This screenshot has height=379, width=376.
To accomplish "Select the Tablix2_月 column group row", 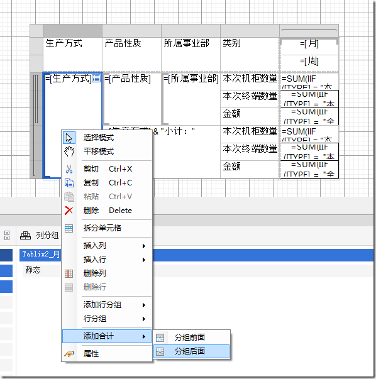I will (196, 255).
